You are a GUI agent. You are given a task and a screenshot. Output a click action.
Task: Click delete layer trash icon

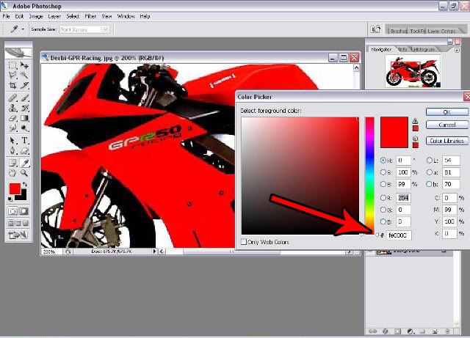click(x=447, y=331)
